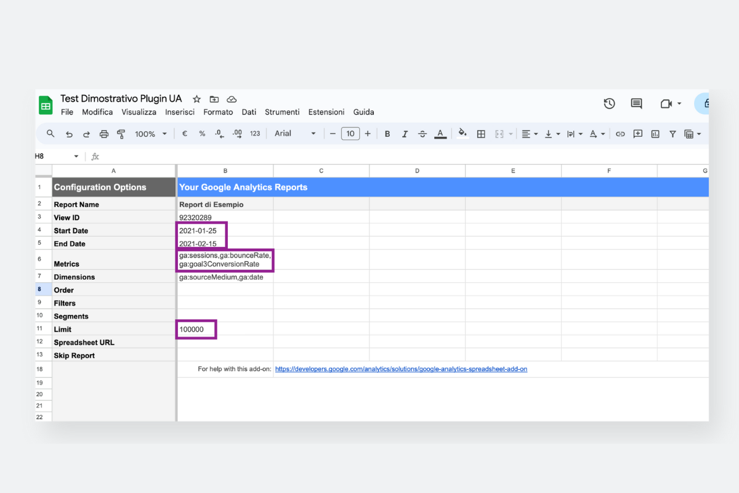739x493 pixels.
Task: Open the table views icon
Action: (689, 134)
